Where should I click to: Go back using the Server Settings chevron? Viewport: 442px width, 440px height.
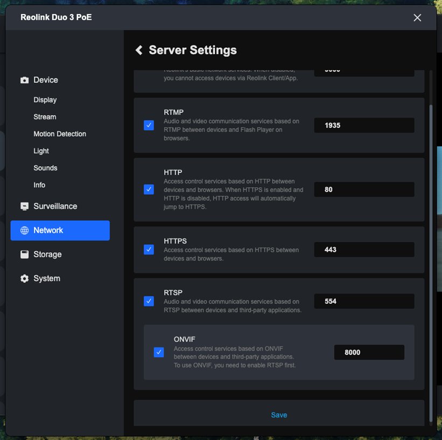[x=139, y=50]
